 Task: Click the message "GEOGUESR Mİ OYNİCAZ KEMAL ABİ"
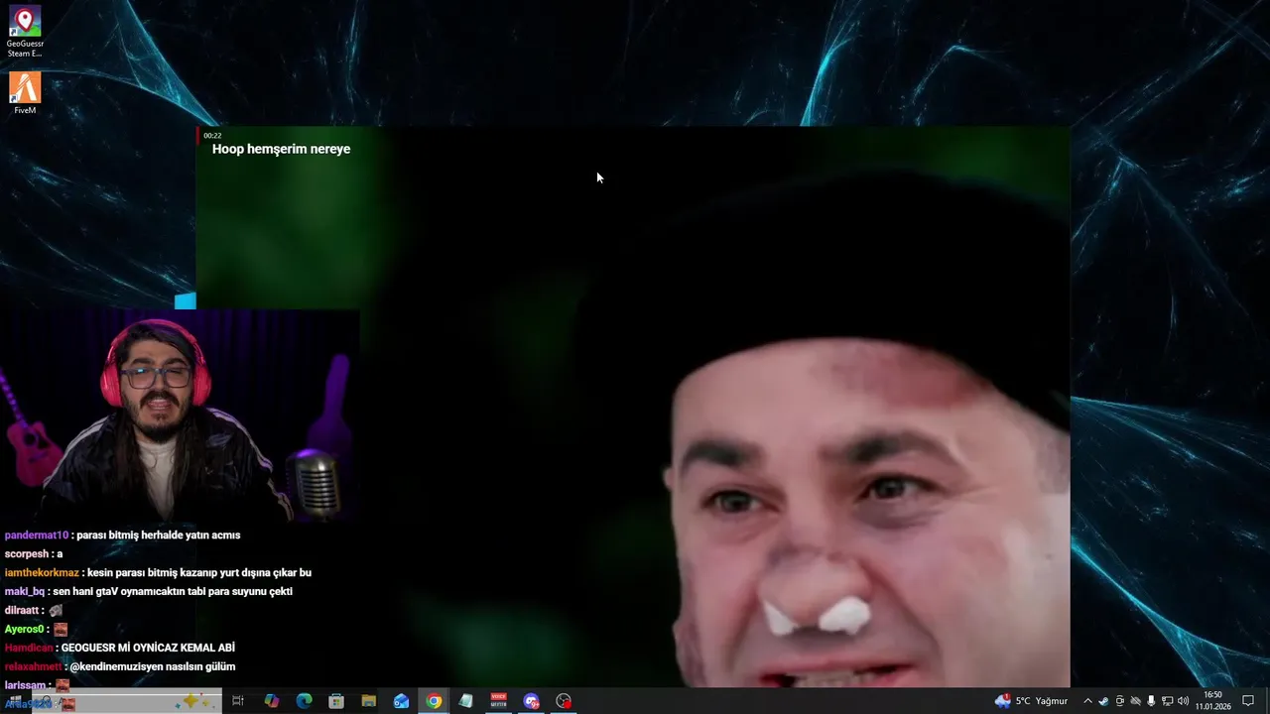148,648
